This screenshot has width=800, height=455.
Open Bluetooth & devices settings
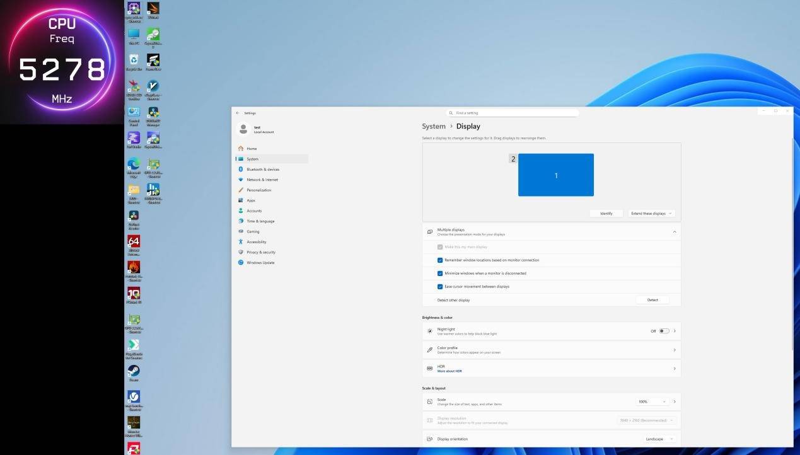point(262,170)
